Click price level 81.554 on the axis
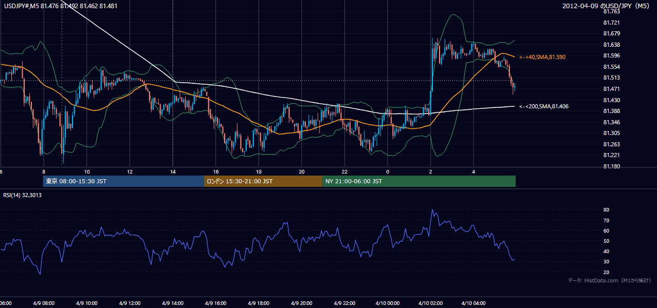Viewport: 657px width, 308px height. point(611,67)
